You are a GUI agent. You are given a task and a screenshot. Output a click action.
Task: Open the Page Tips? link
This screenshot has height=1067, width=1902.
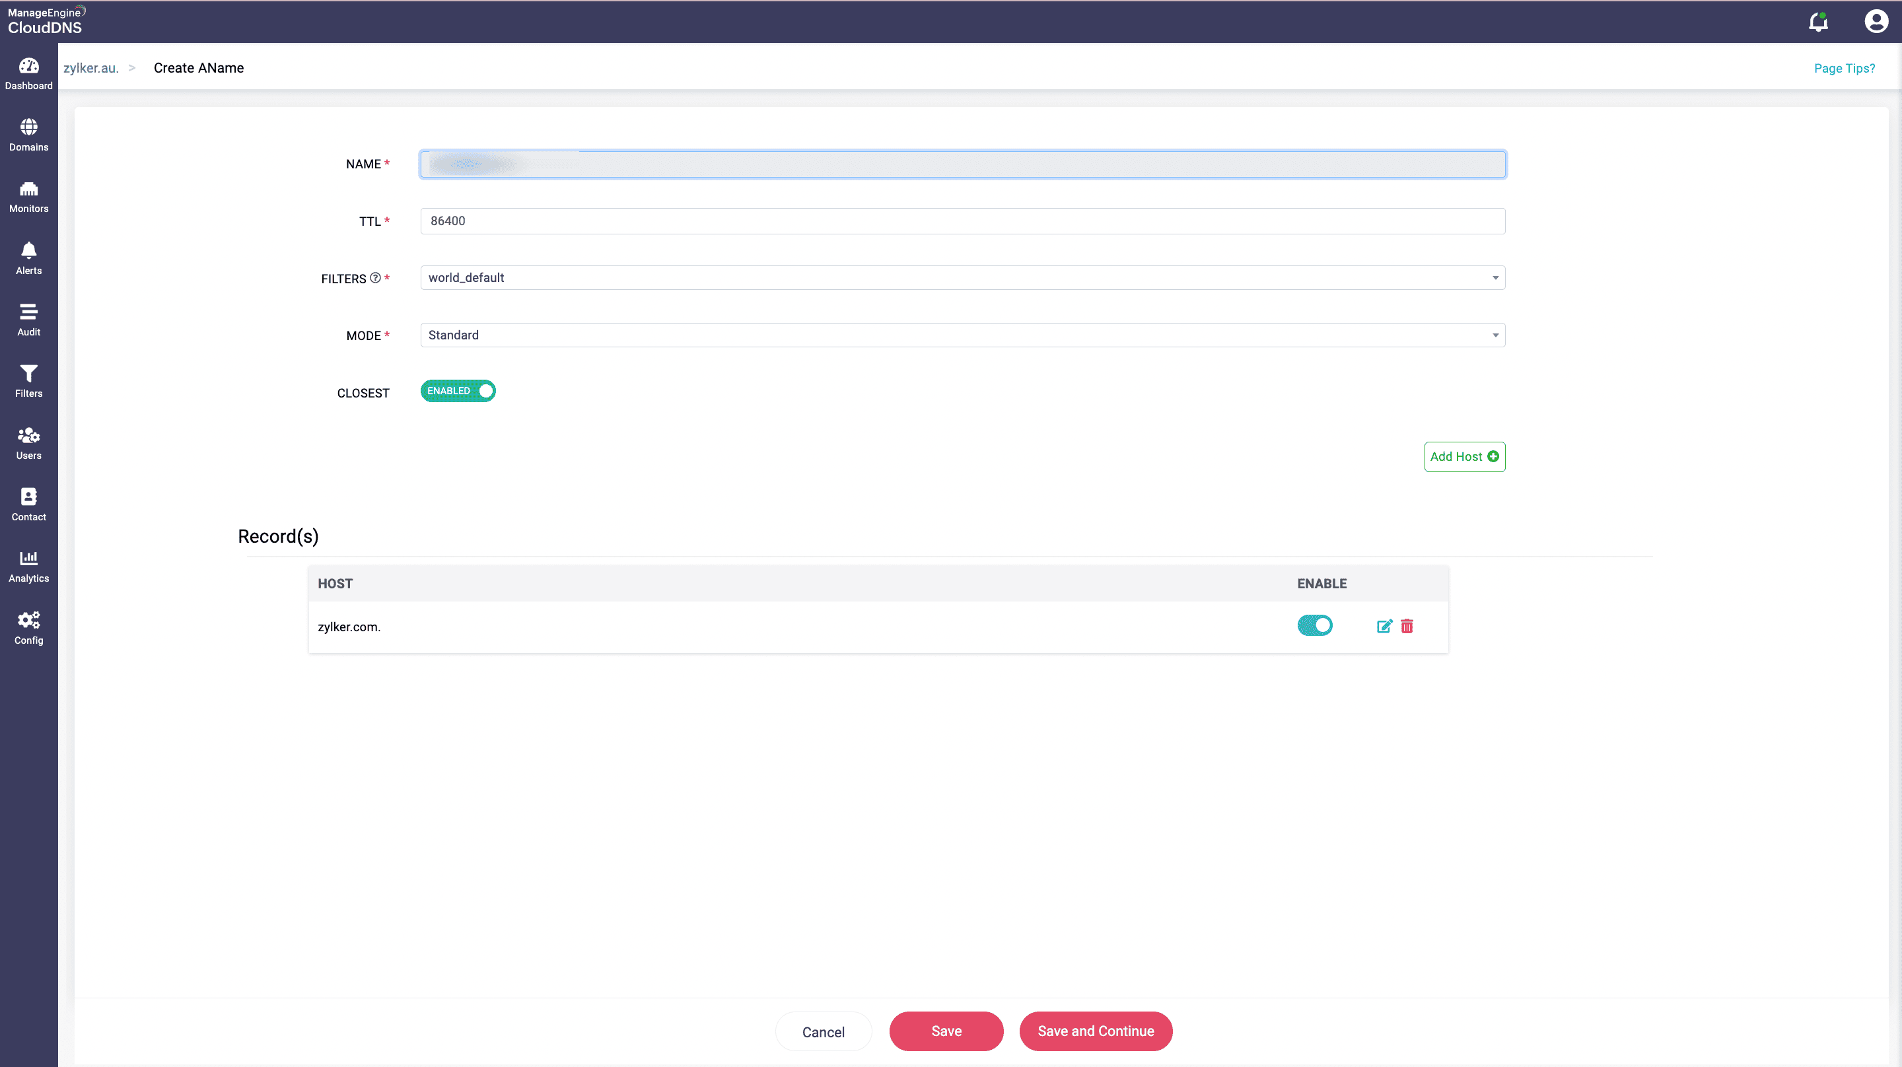point(1844,68)
